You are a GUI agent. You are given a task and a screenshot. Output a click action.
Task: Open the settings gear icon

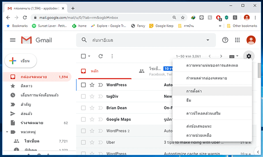tap(249, 56)
